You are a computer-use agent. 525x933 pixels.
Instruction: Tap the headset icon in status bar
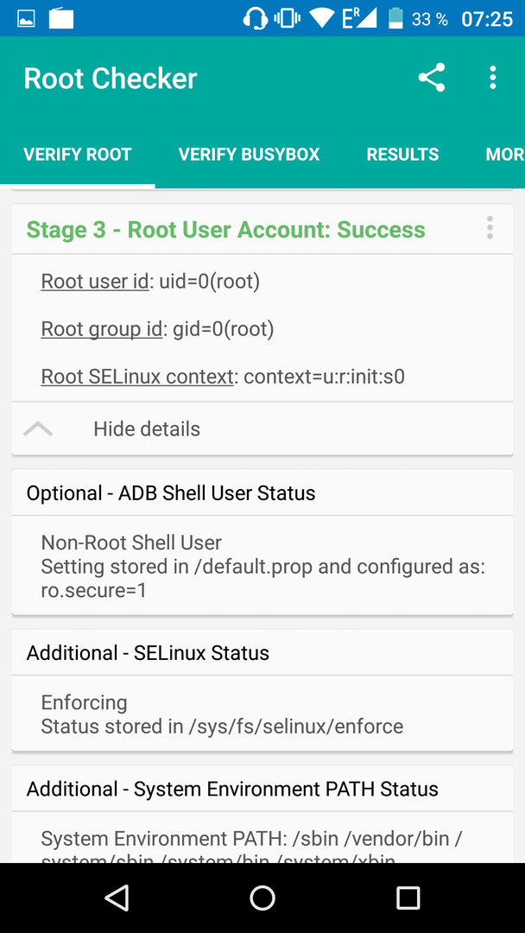click(255, 18)
